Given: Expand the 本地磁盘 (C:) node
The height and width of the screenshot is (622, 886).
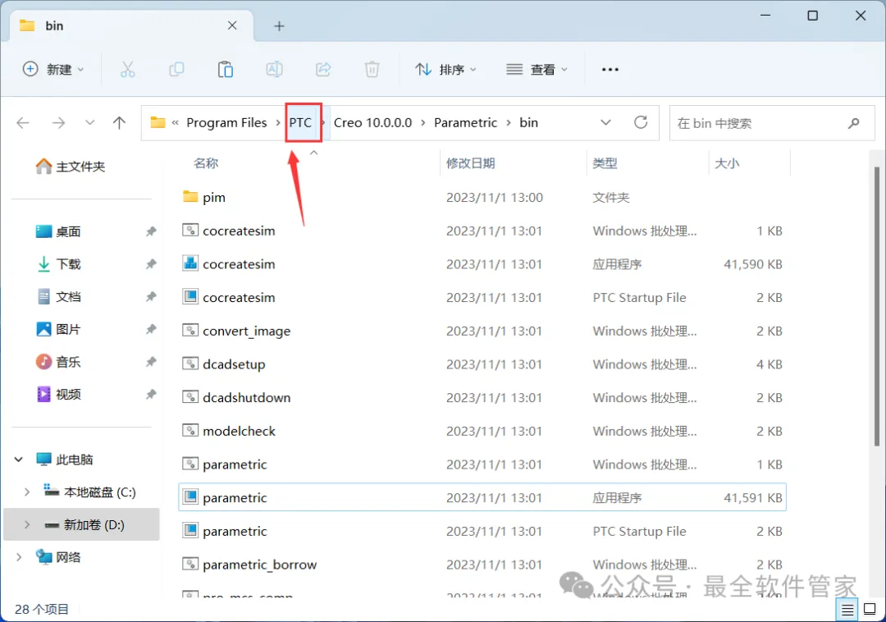Looking at the screenshot, I should tap(26, 492).
